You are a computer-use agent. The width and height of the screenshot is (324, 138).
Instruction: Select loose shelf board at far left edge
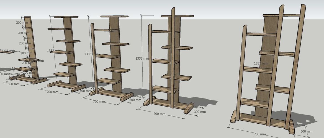point(7,52)
